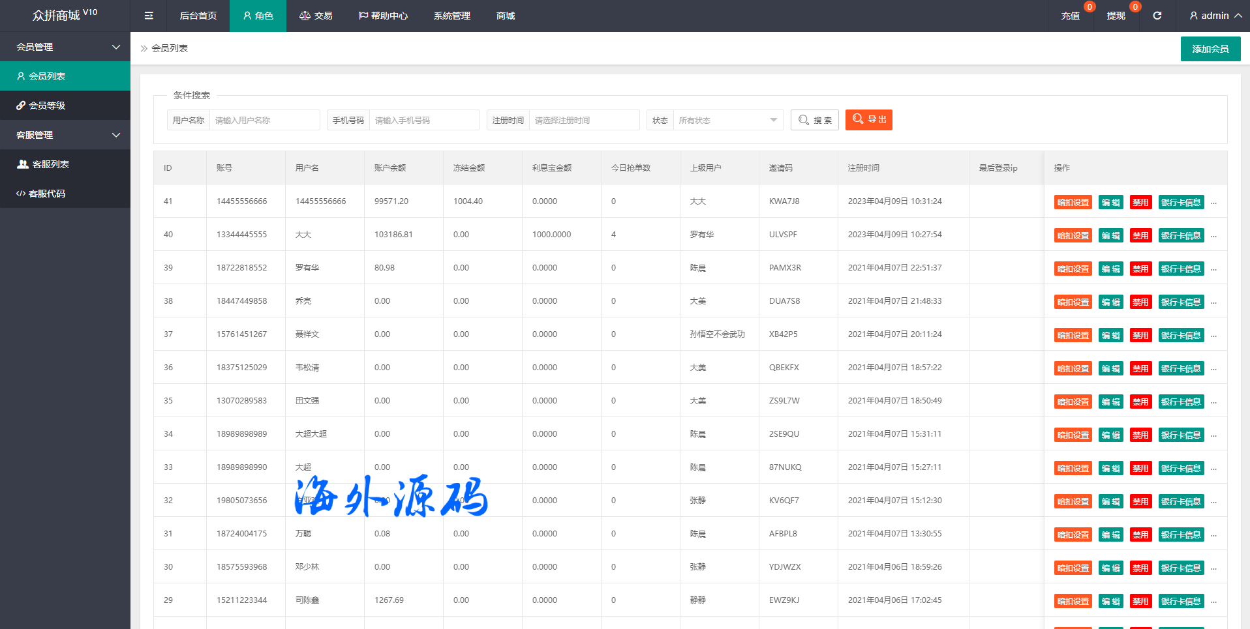Open the 提现 withdrawal notifications
Screen dimensions: 1250x629
point(1116,16)
